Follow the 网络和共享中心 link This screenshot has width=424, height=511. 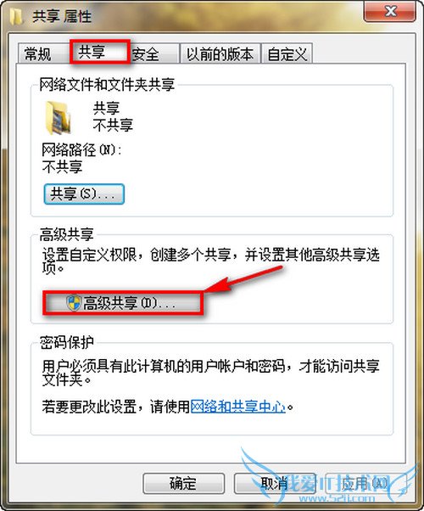point(237,407)
